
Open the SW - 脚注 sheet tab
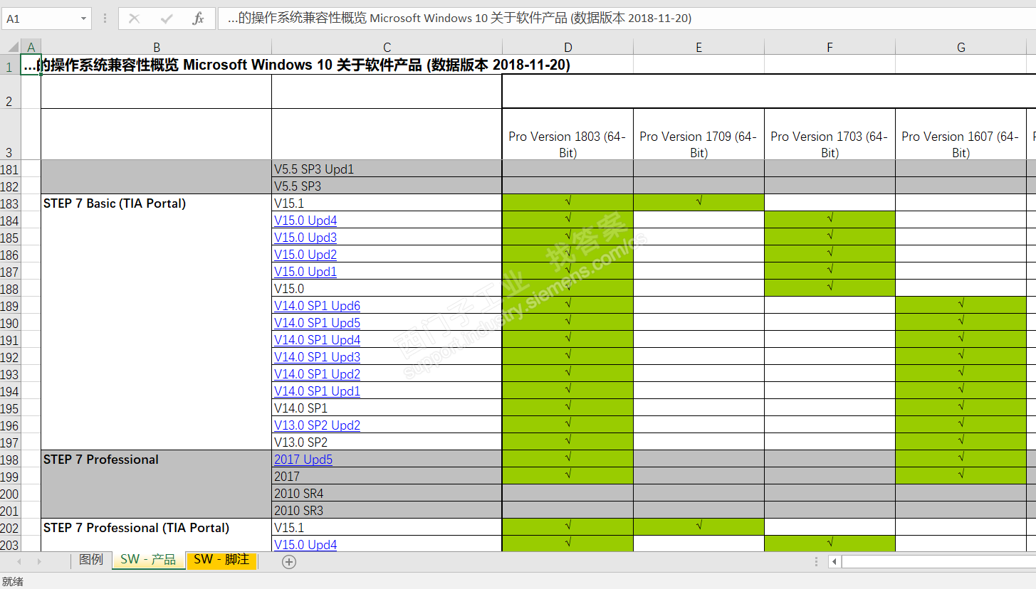221,560
